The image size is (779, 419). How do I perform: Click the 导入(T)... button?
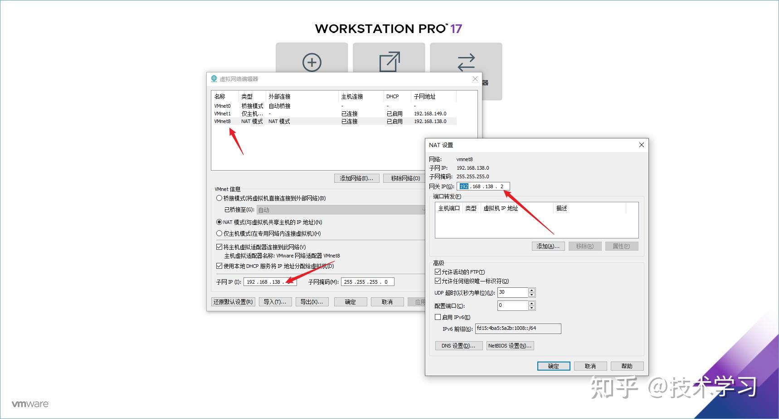click(x=275, y=302)
